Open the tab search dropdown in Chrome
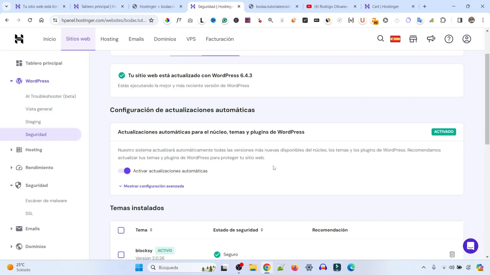Viewport: 490px width, 275px height. [6, 6]
